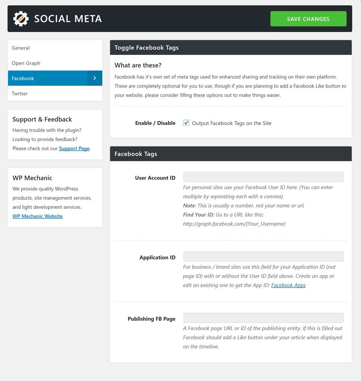
Task: Toggle the Output Facebook Tags checkbox
Action: tap(186, 123)
